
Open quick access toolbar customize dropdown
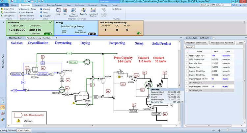point(45,1)
